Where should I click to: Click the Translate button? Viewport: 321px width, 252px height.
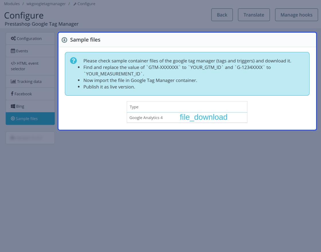point(254,15)
